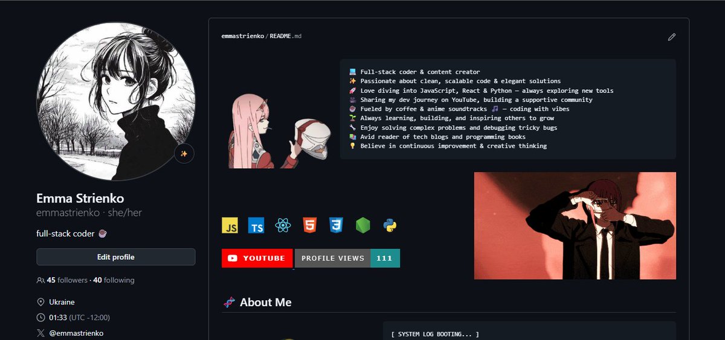Open the red YouTube badge
Screen dimensions: 725x340
coord(257,258)
